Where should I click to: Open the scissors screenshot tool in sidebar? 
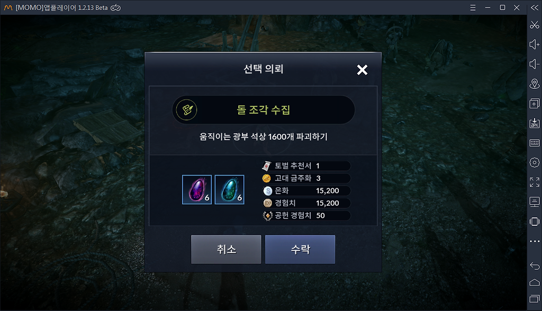[535, 25]
